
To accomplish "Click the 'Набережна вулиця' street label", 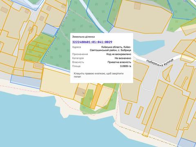I will coord(160,63).
